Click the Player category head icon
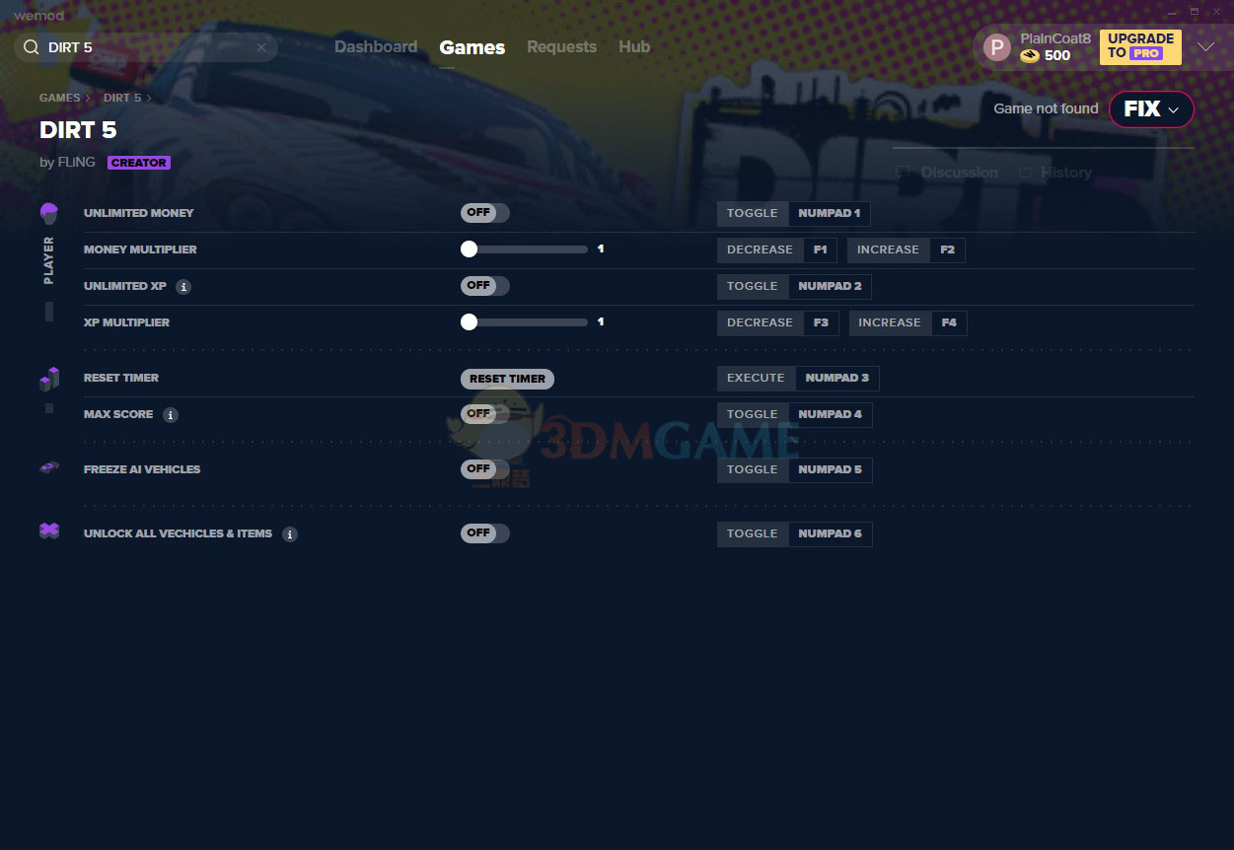1234x850 pixels. click(x=48, y=213)
